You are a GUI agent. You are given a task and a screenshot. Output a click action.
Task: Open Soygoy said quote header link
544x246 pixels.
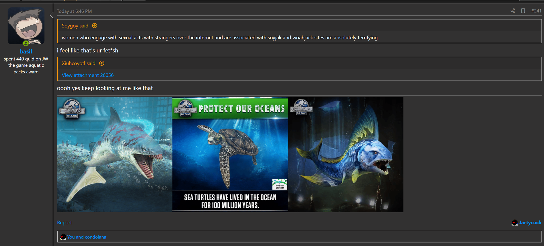coord(75,26)
